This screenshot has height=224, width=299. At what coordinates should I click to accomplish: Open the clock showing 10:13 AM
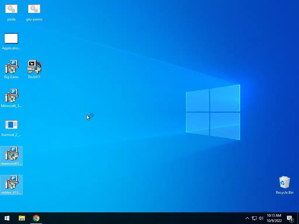[x=274, y=218]
